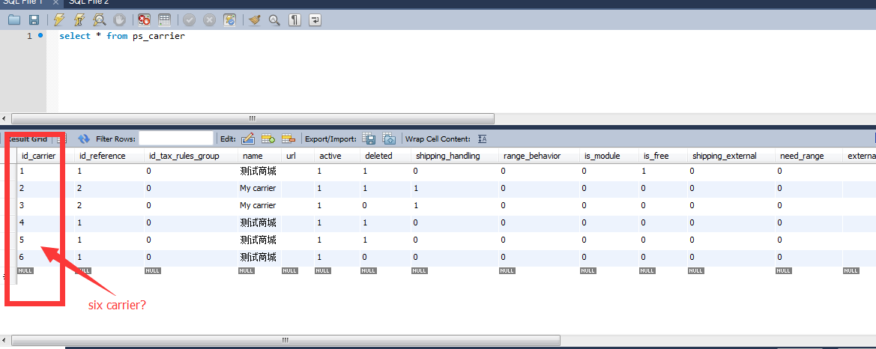Toggle invisible characters pilcrow icon
Viewport: 876px width, 349px height.
coord(294,20)
